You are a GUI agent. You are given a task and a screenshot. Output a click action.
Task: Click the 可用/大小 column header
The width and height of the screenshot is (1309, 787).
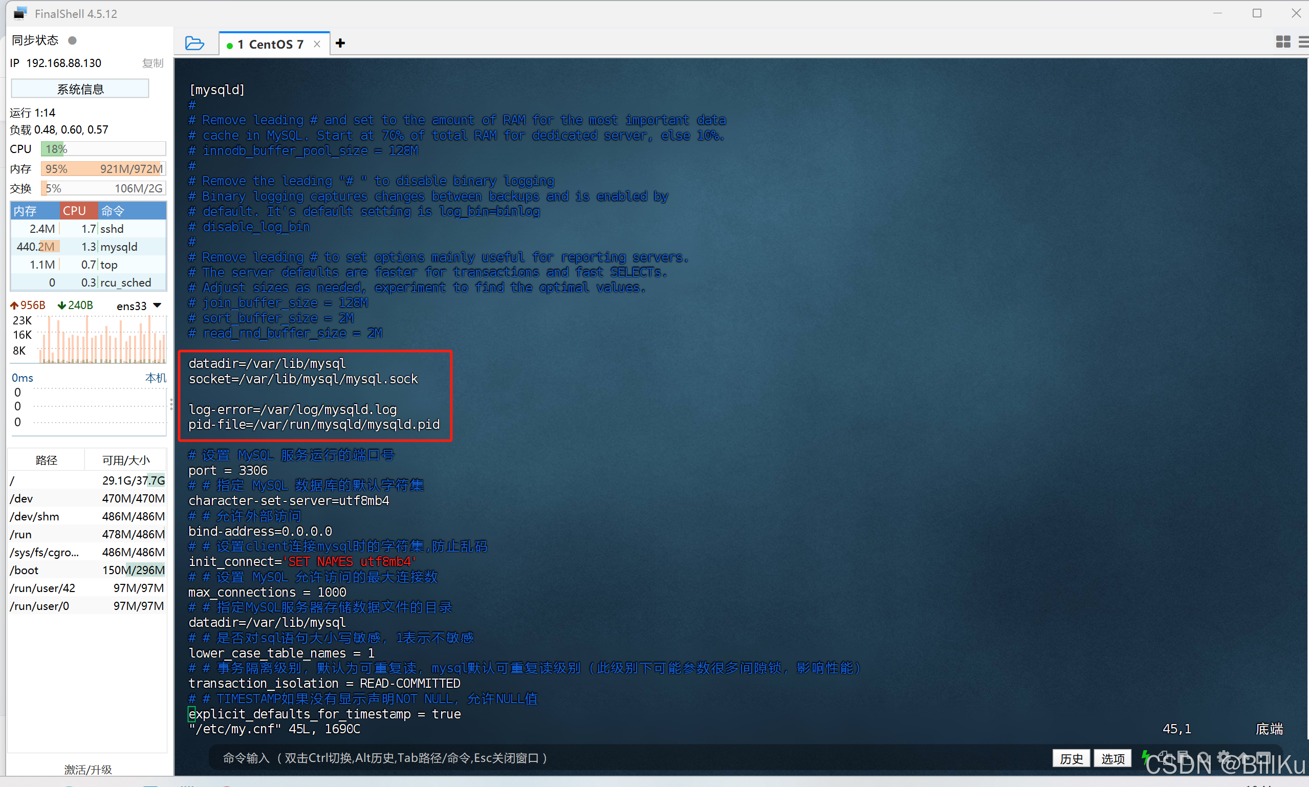pos(126,460)
